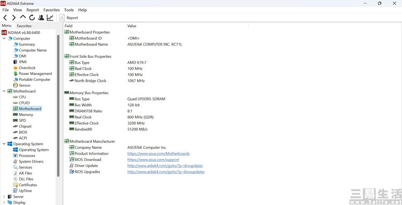Open the DMI tree item
The image size is (402, 205).
click(x=20, y=56)
